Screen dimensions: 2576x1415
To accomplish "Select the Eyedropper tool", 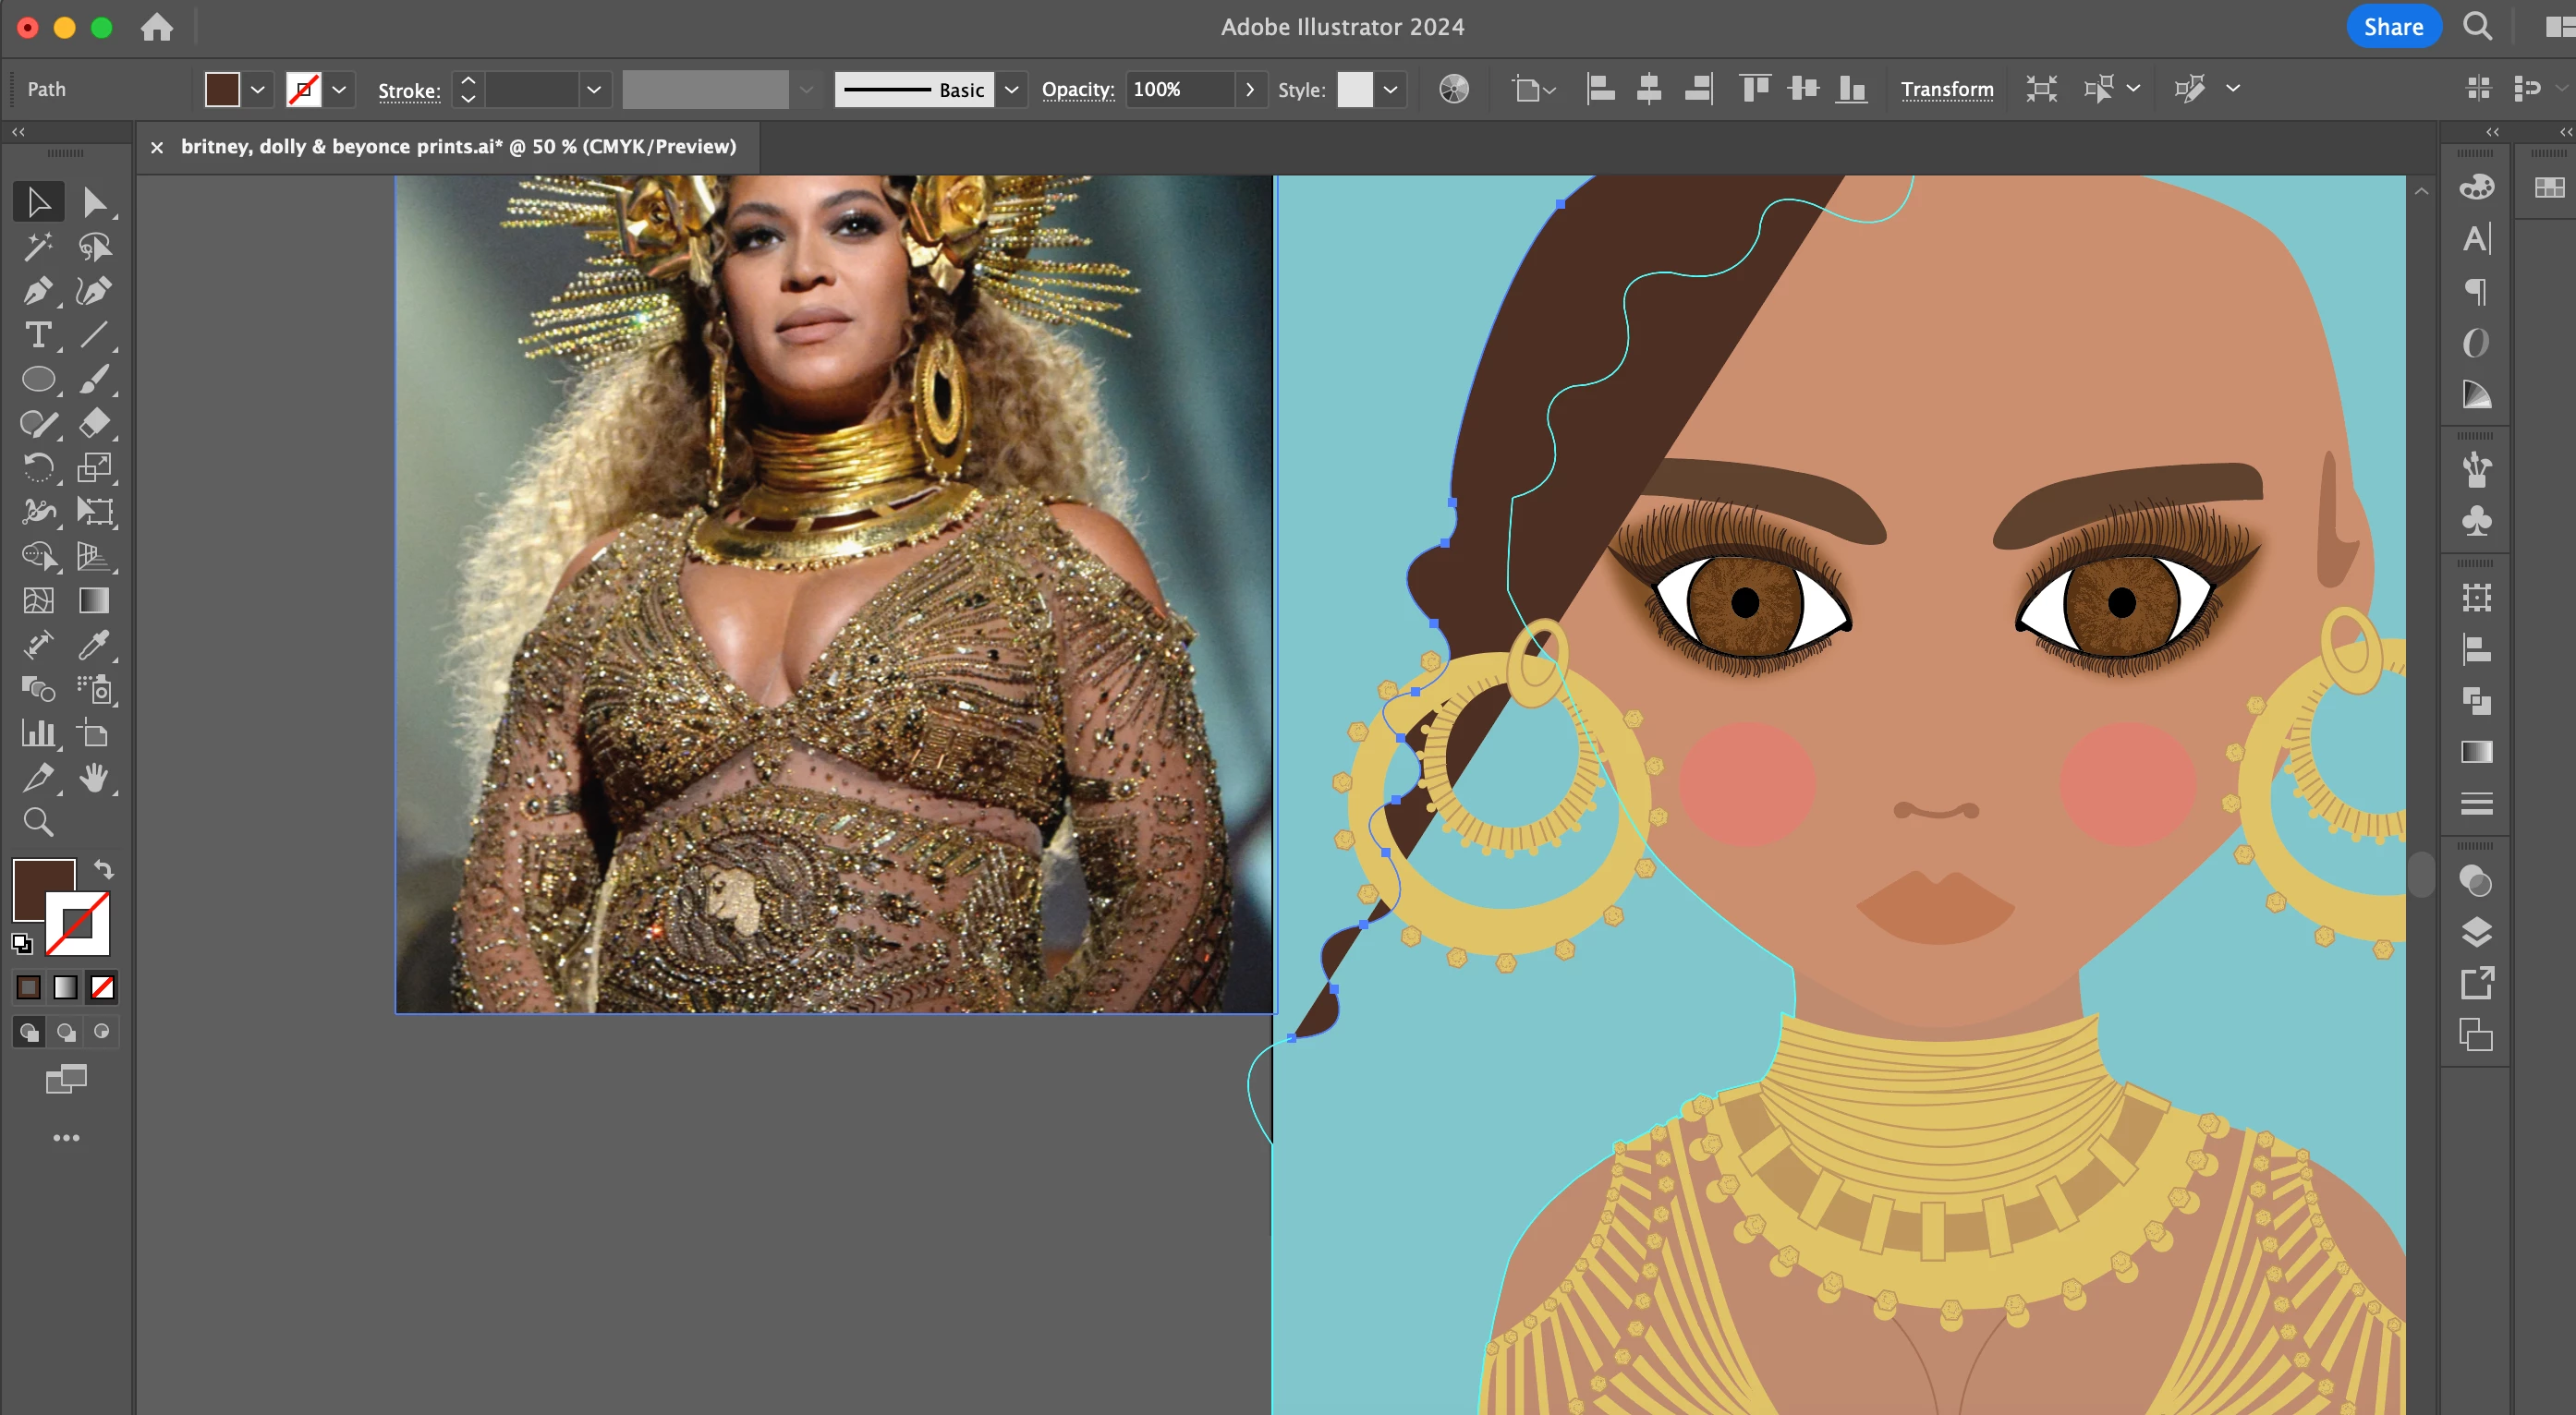I will pyautogui.click(x=93, y=645).
